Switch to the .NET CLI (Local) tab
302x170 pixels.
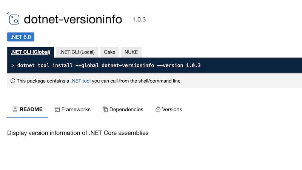77,52
